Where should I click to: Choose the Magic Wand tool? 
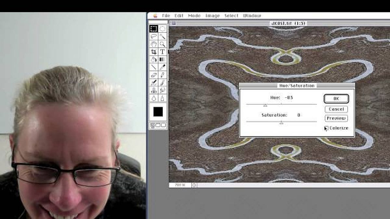coord(162,37)
